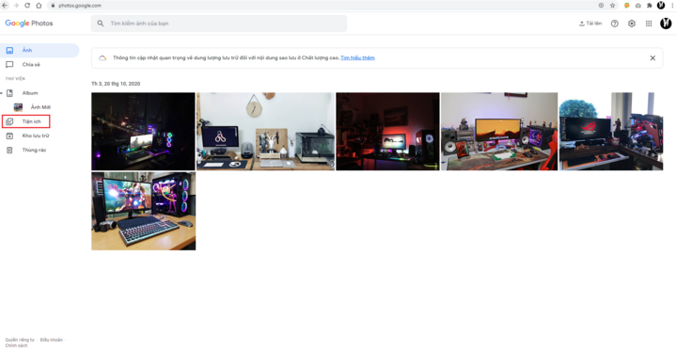
Task: Click the Điều khoản footer link
Action: pyautogui.click(x=52, y=340)
